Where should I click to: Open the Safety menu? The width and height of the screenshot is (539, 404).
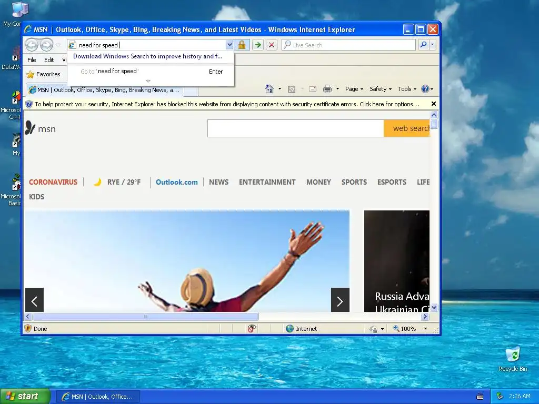(x=380, y=89)
